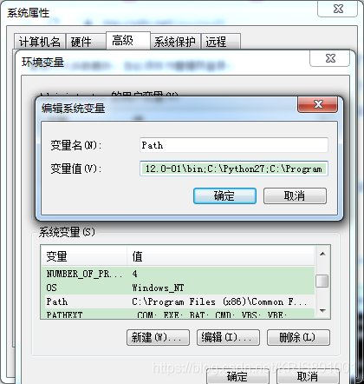The height and width of the screenshot is (384, 364).
Task: Cancel the edit with the 取消 button in the dialog
Action: [295, 195]
